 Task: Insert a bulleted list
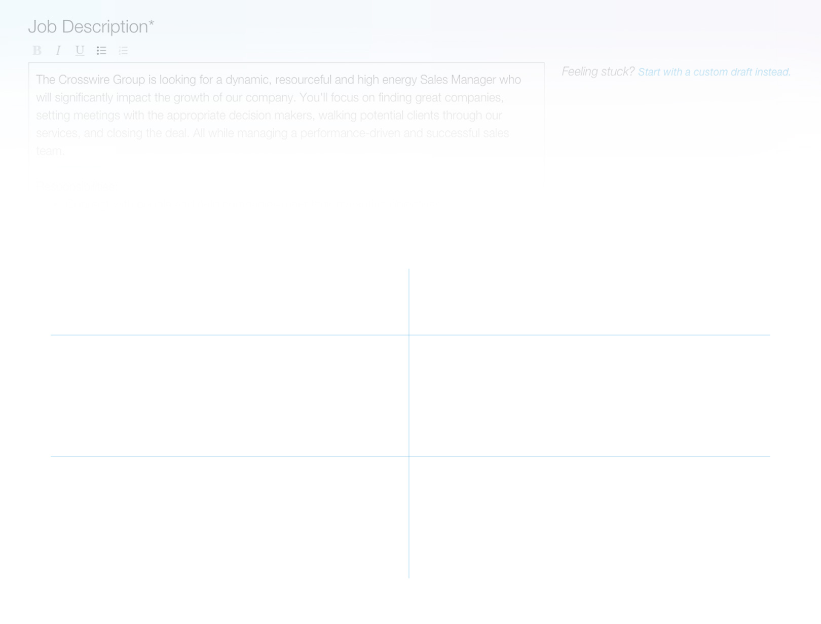(101, 50)
